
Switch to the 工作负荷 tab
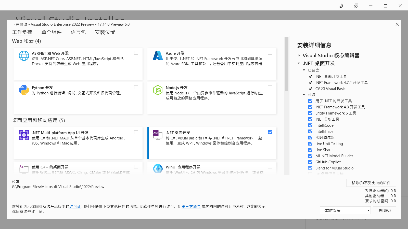coord(22,32)
